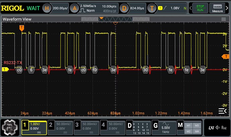
Task: Select the decoded byte f0
Action: click(94, 70)
